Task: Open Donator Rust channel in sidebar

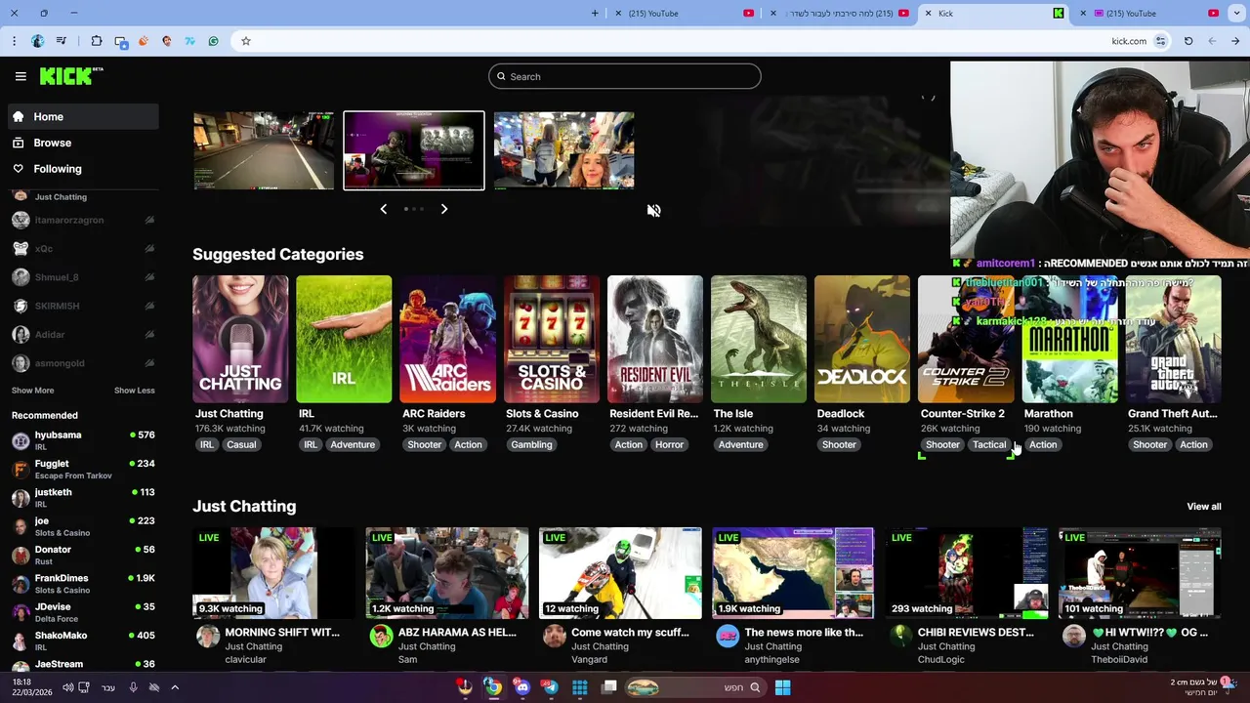Action: [83, 555]
